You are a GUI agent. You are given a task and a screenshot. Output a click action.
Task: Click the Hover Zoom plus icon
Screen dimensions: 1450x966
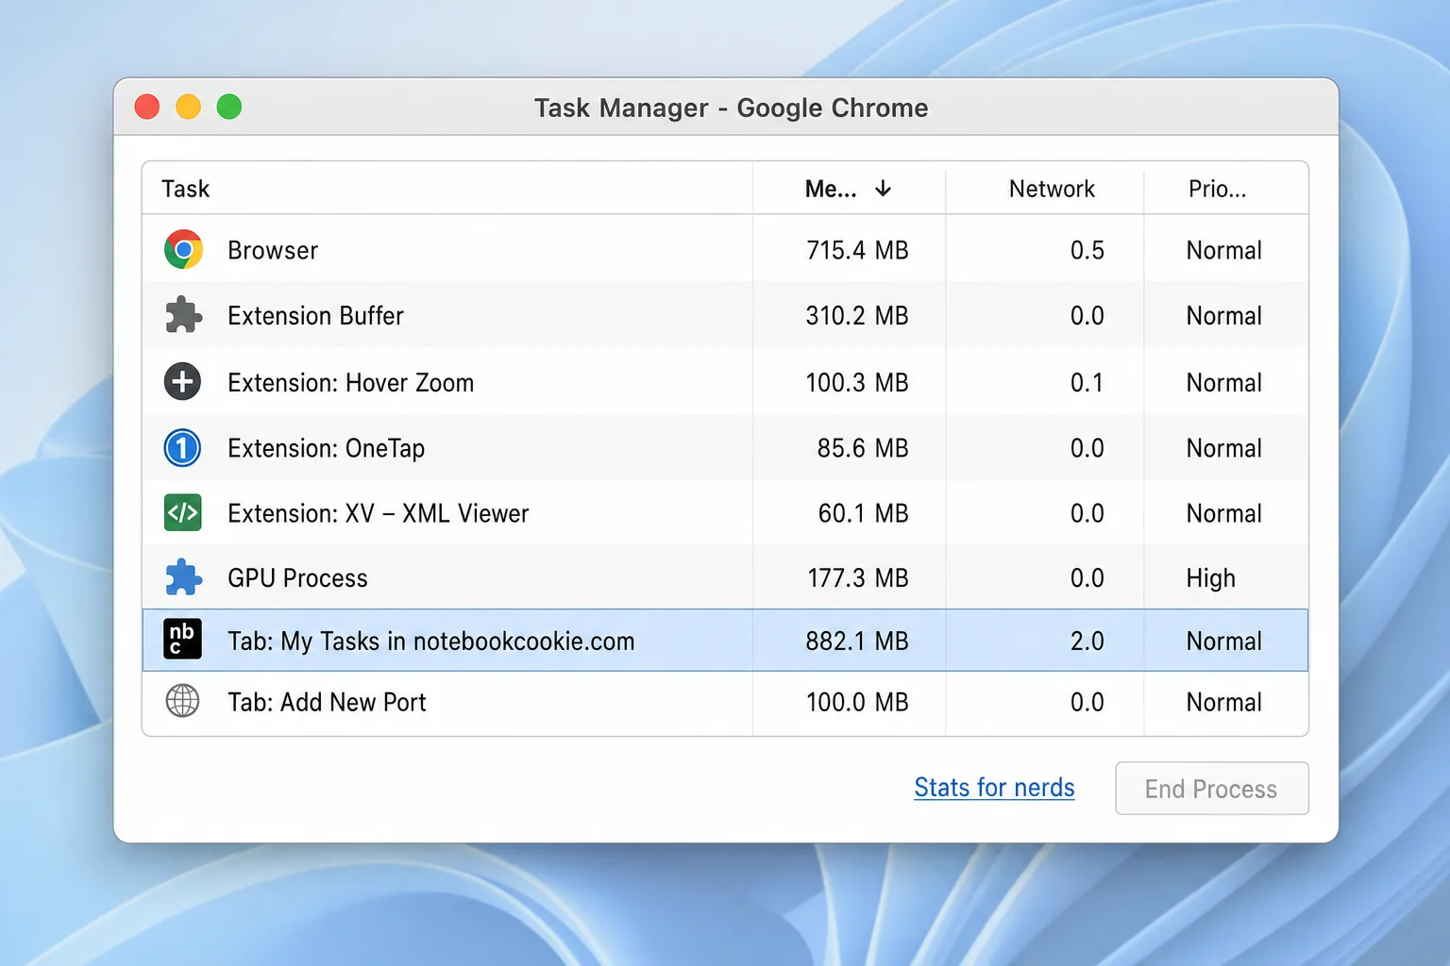tap(182, 382)
